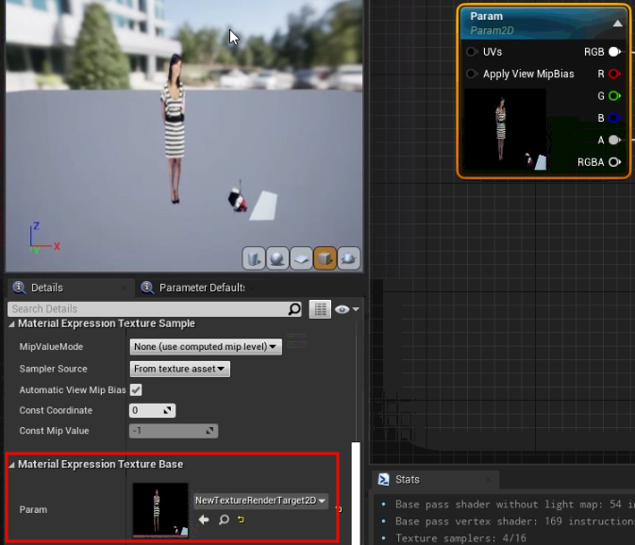Collapse Material Expression Texture Sample section
Image resolution: width=635 pixels, height=545 pixels.
pyautogui.click(x=11, y=324)
